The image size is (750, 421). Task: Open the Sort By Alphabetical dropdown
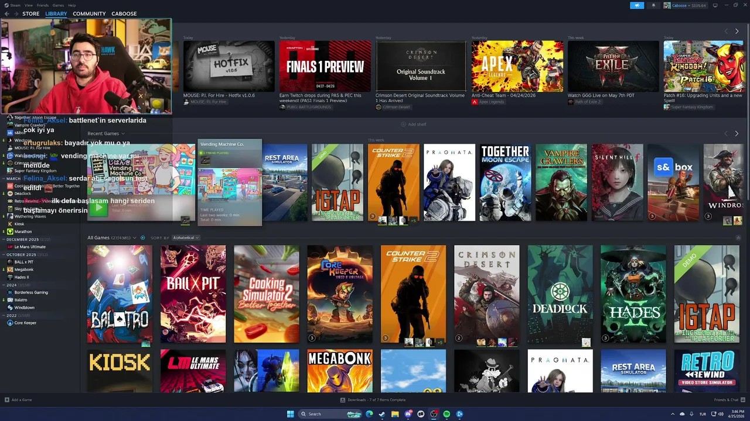click(x=186, y=238)
